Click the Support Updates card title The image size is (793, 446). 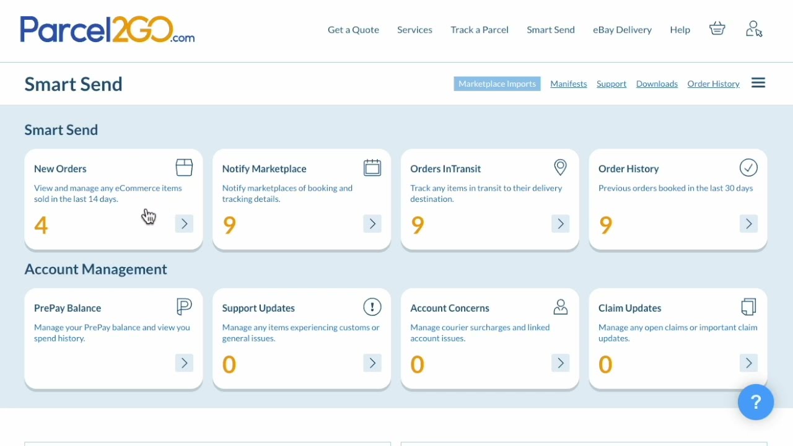click(258, 308)
